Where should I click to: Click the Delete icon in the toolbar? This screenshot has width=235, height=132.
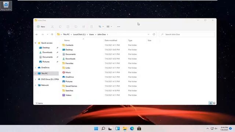[91, 27]
